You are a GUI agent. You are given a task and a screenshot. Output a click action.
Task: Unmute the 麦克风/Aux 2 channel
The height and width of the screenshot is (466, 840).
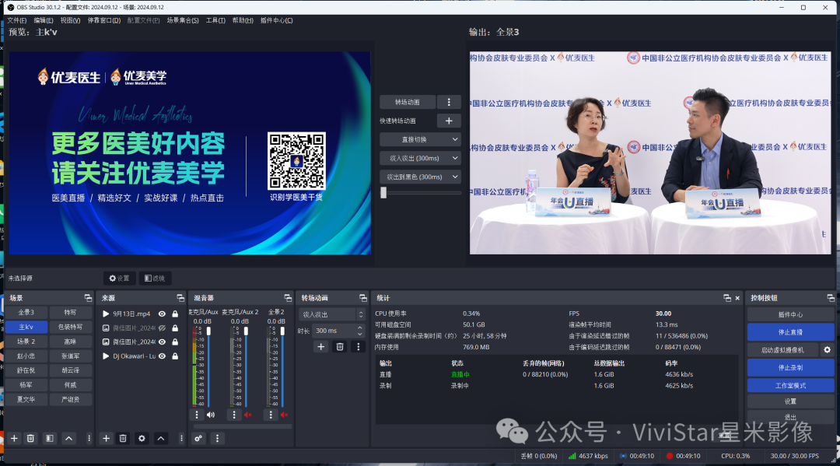click(x=247, y=415)
